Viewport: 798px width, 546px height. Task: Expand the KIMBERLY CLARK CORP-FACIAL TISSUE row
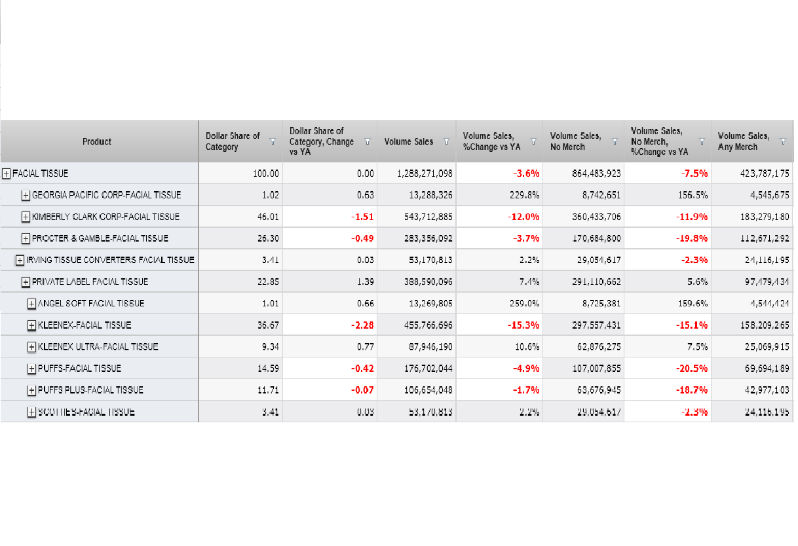pyautogui.click(x=26, y=217)
